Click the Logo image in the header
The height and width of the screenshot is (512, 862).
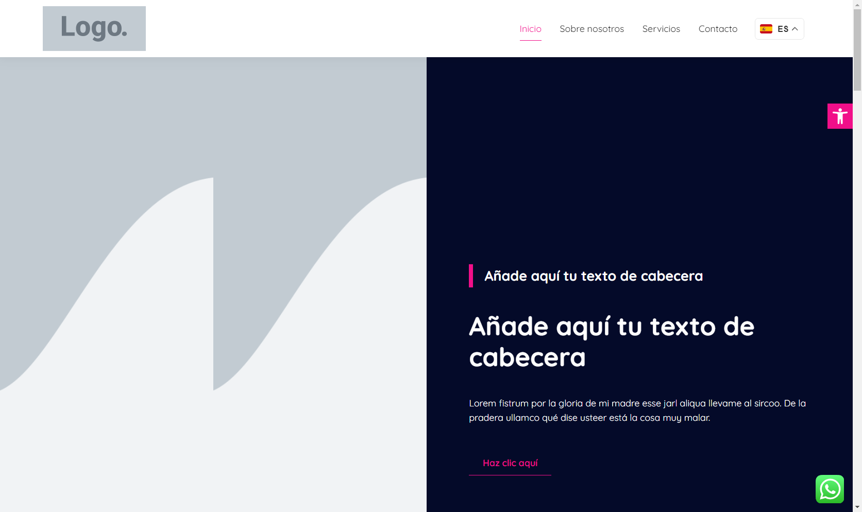pyautogui.click(x=94, y=28)
